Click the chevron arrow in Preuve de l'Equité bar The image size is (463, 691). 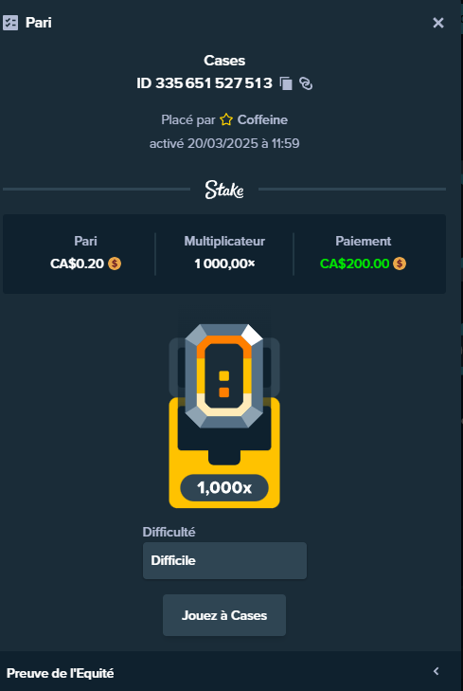(436, 671)
